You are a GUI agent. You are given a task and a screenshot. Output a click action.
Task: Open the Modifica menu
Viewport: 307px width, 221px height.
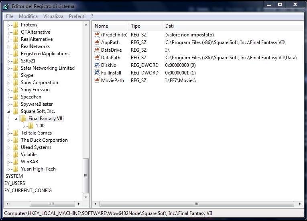coord(28,16)
